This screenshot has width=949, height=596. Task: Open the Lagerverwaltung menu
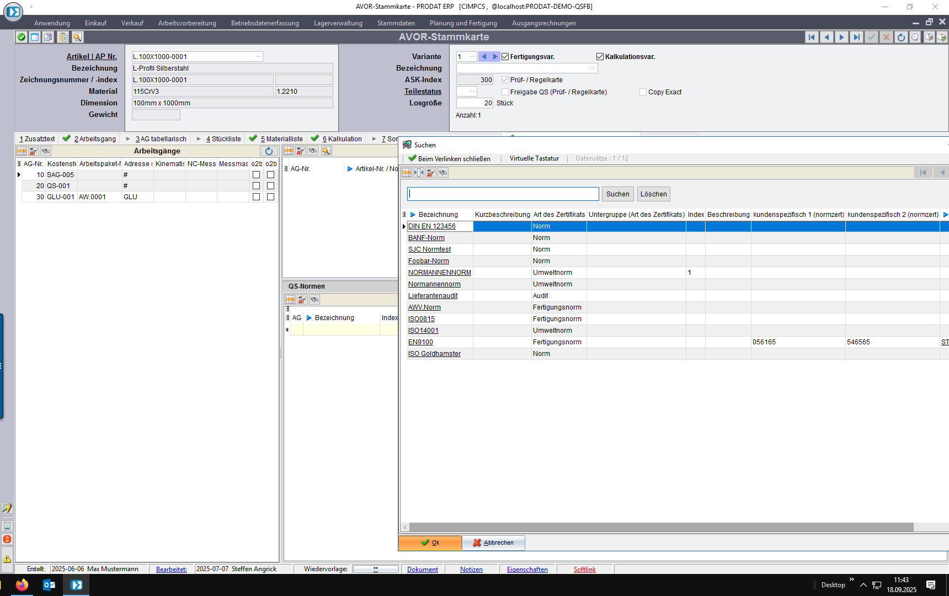pos(338,23)
